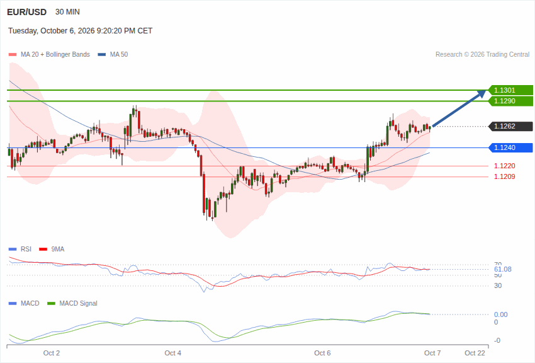Click the 1.1301 resistance price tag
535x363 pixels.
(x=511, y=90)
